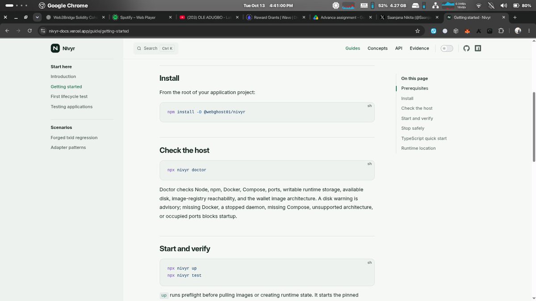Open First lifecycle test page
Image resolution: width=536 pixels, height=301 pixels.
69,96
